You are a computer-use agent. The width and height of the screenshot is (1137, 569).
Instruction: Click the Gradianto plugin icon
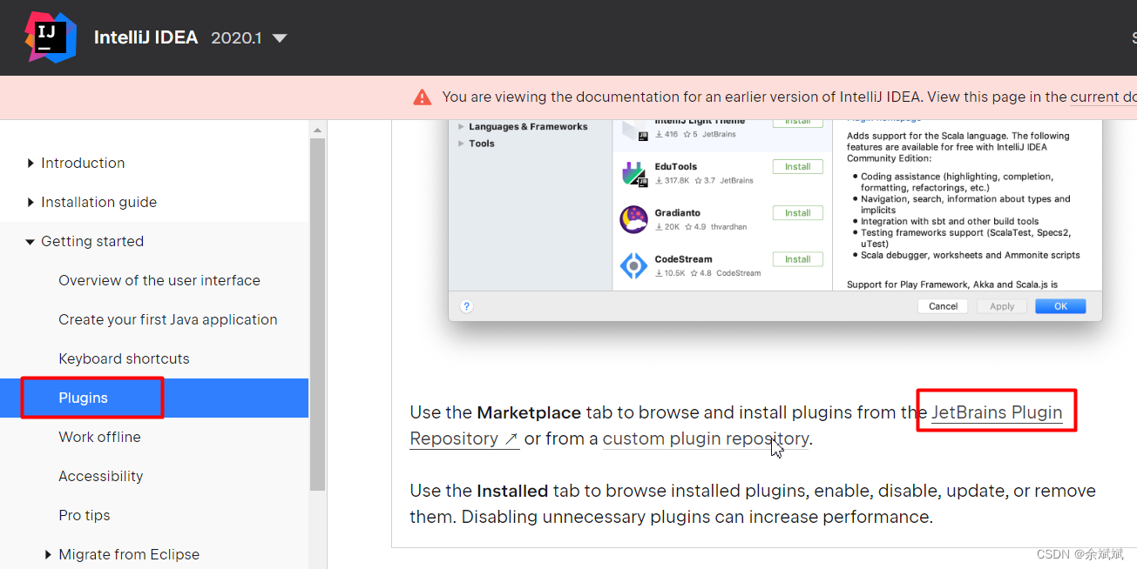(633, 219)
